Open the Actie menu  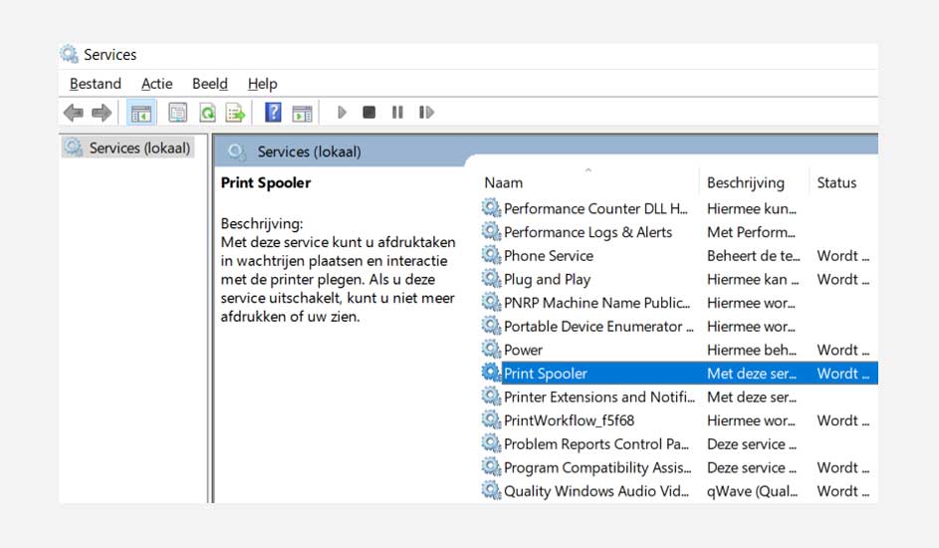tap(156, 84)
